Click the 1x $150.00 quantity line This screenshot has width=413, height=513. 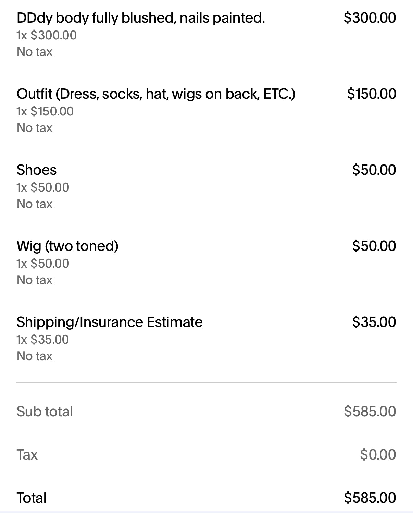(45, 111)
